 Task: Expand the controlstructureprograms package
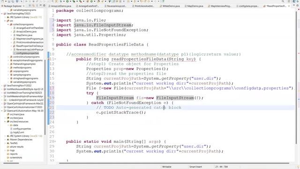(x=8, y=57)
